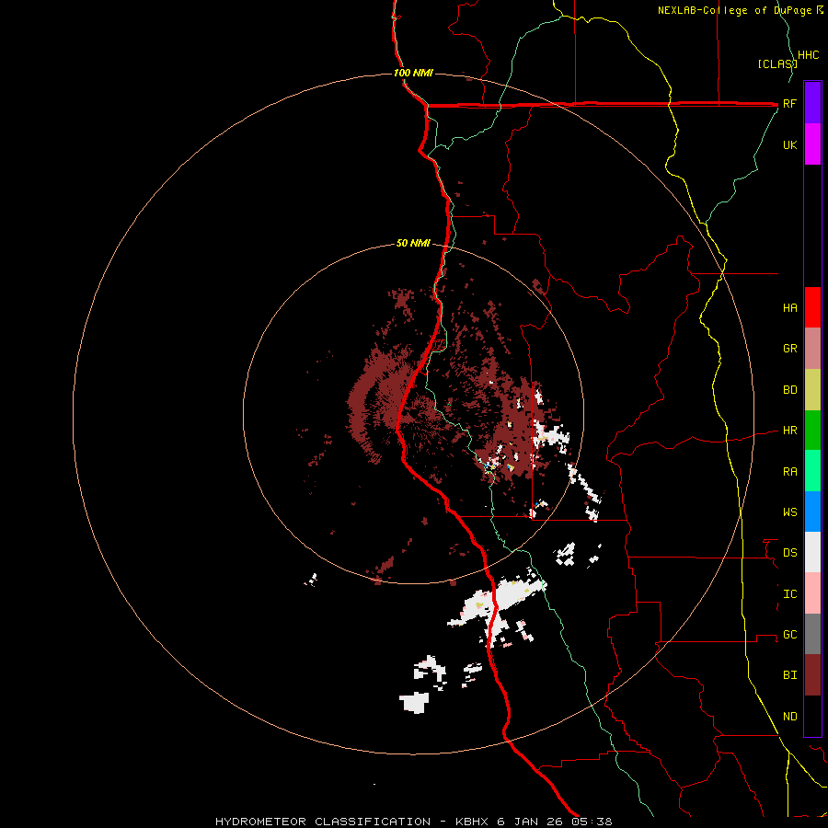Click the 'BI' legend label text
Image resolution: width=828 pixels, height=828 pixels.
pyautogui.click(x=789, y=675)
